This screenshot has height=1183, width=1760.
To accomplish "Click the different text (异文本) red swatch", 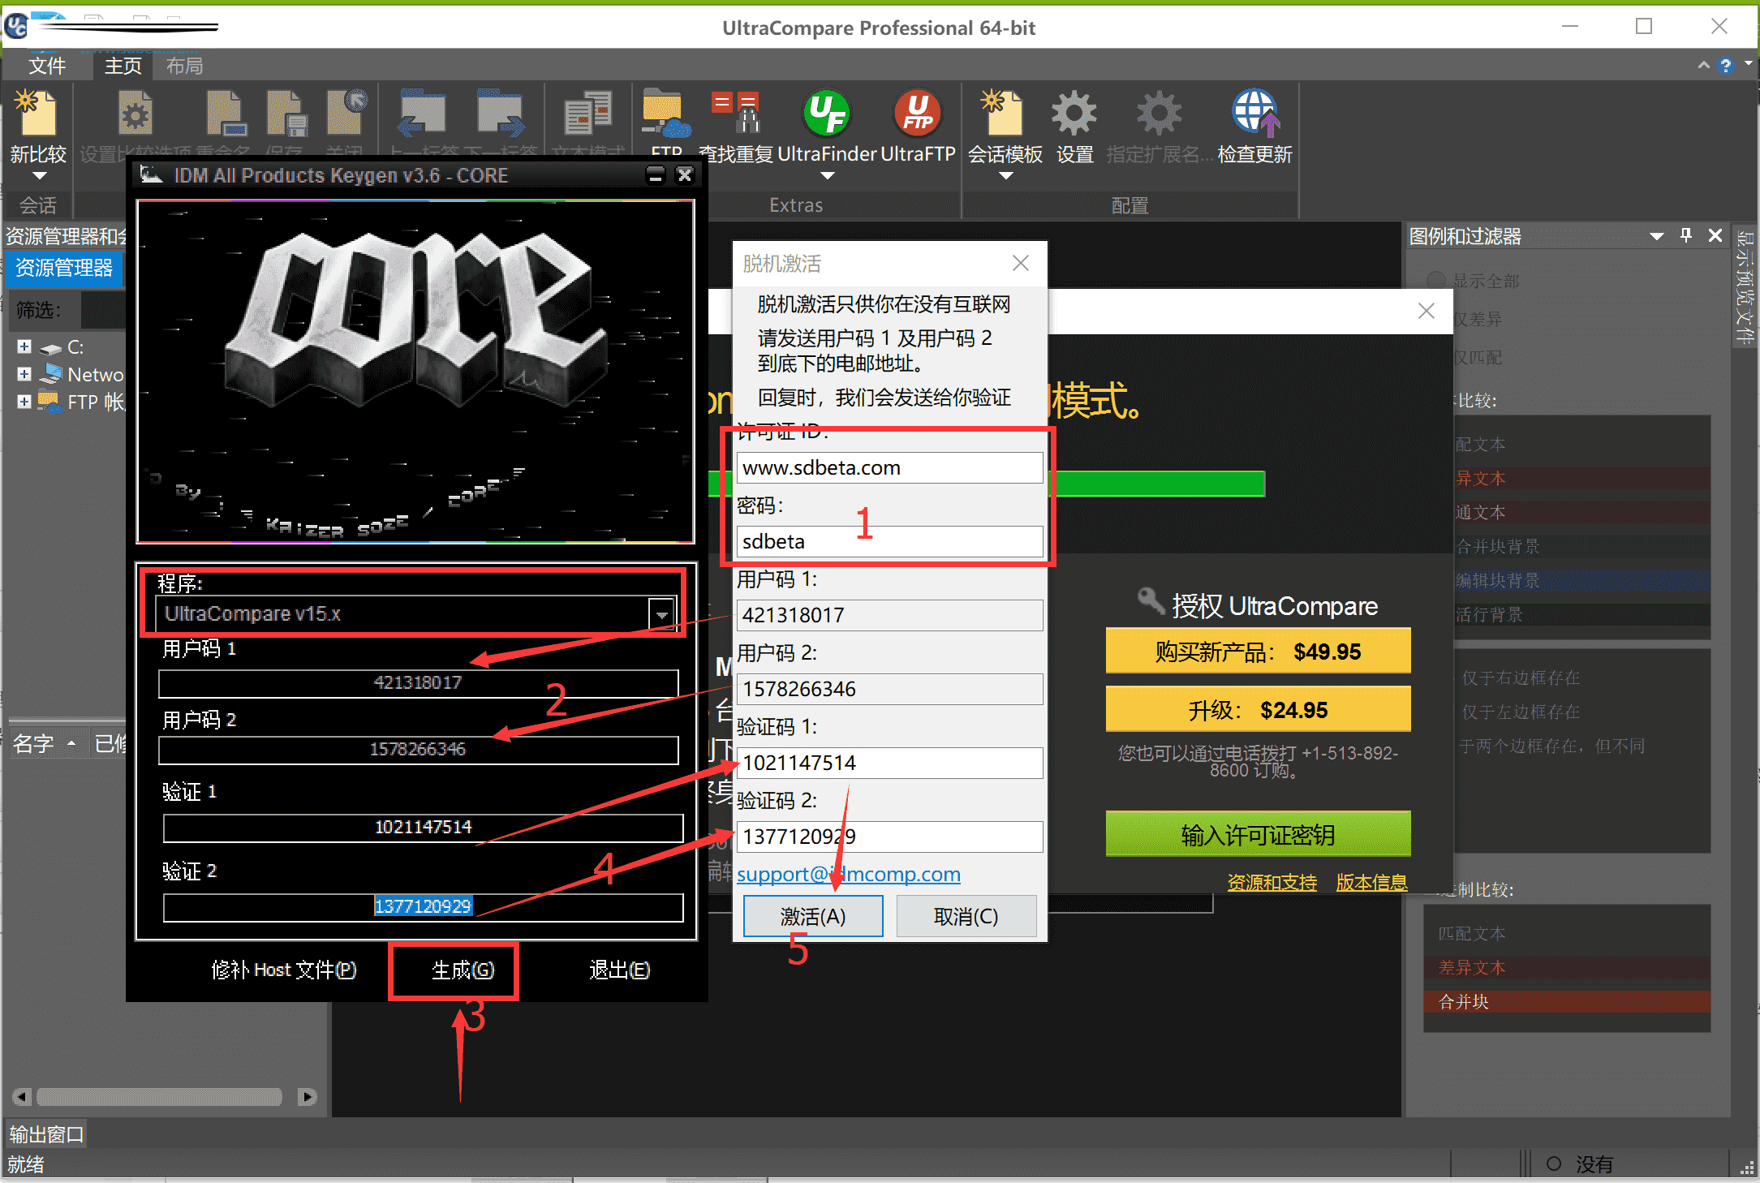I will pyautogui.click(x=1582, y=479).
